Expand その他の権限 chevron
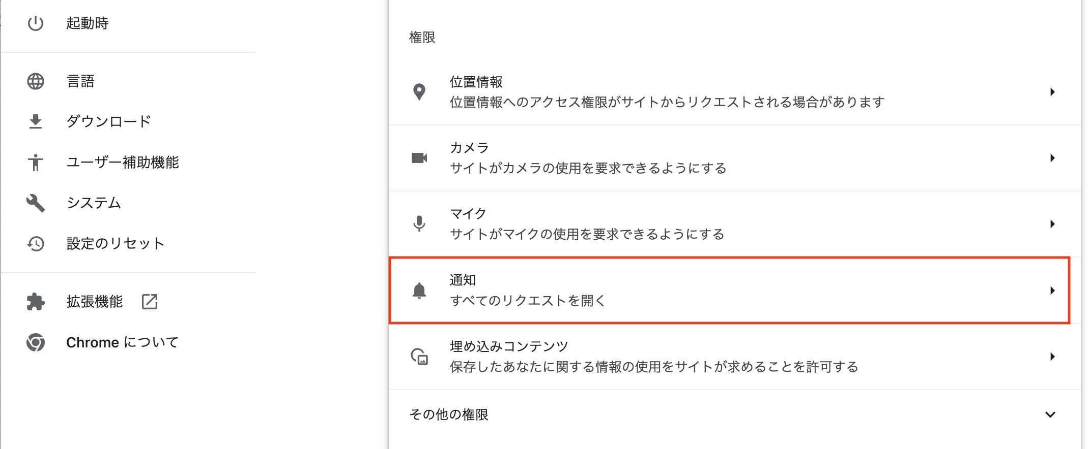The height and width of the screenshot is (449, 1088). point(1050,414)
